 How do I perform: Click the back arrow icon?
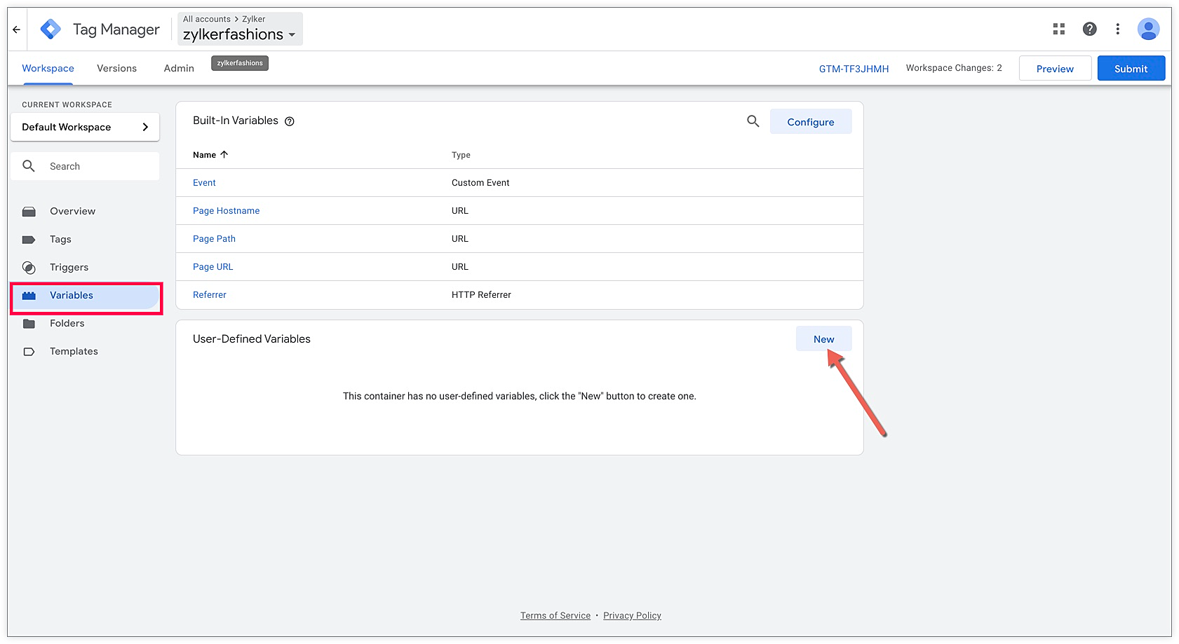[x=17, y=29]
